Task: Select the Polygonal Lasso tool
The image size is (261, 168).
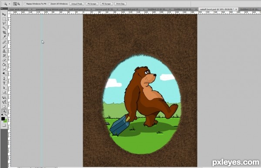Action: click(4, 23)
